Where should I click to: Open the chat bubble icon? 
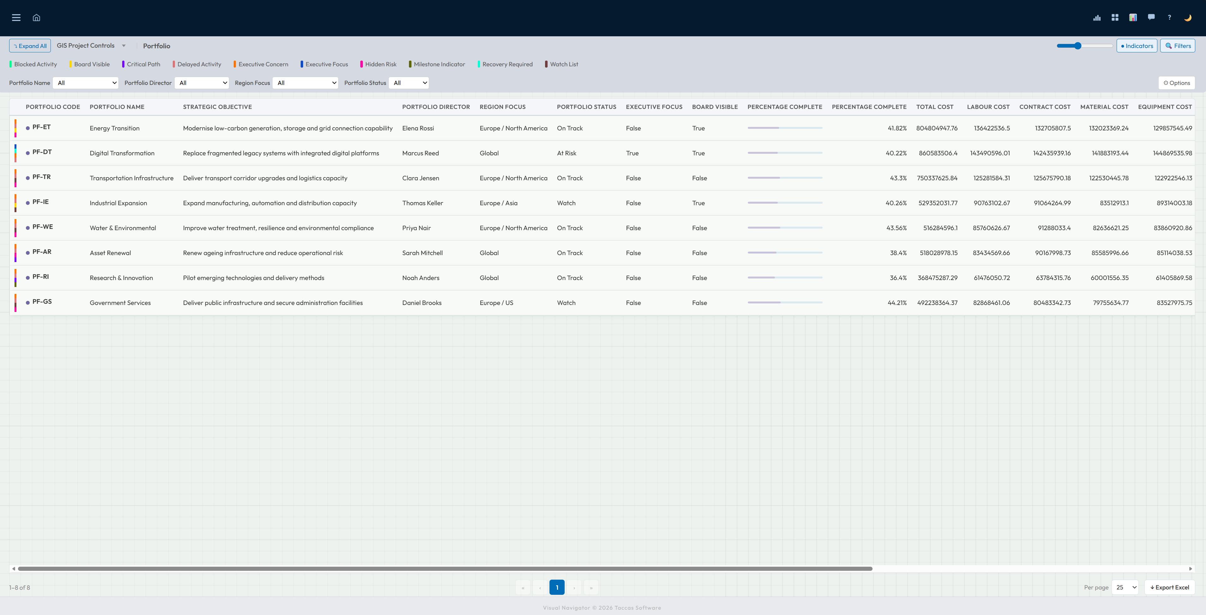point(1151,17)
